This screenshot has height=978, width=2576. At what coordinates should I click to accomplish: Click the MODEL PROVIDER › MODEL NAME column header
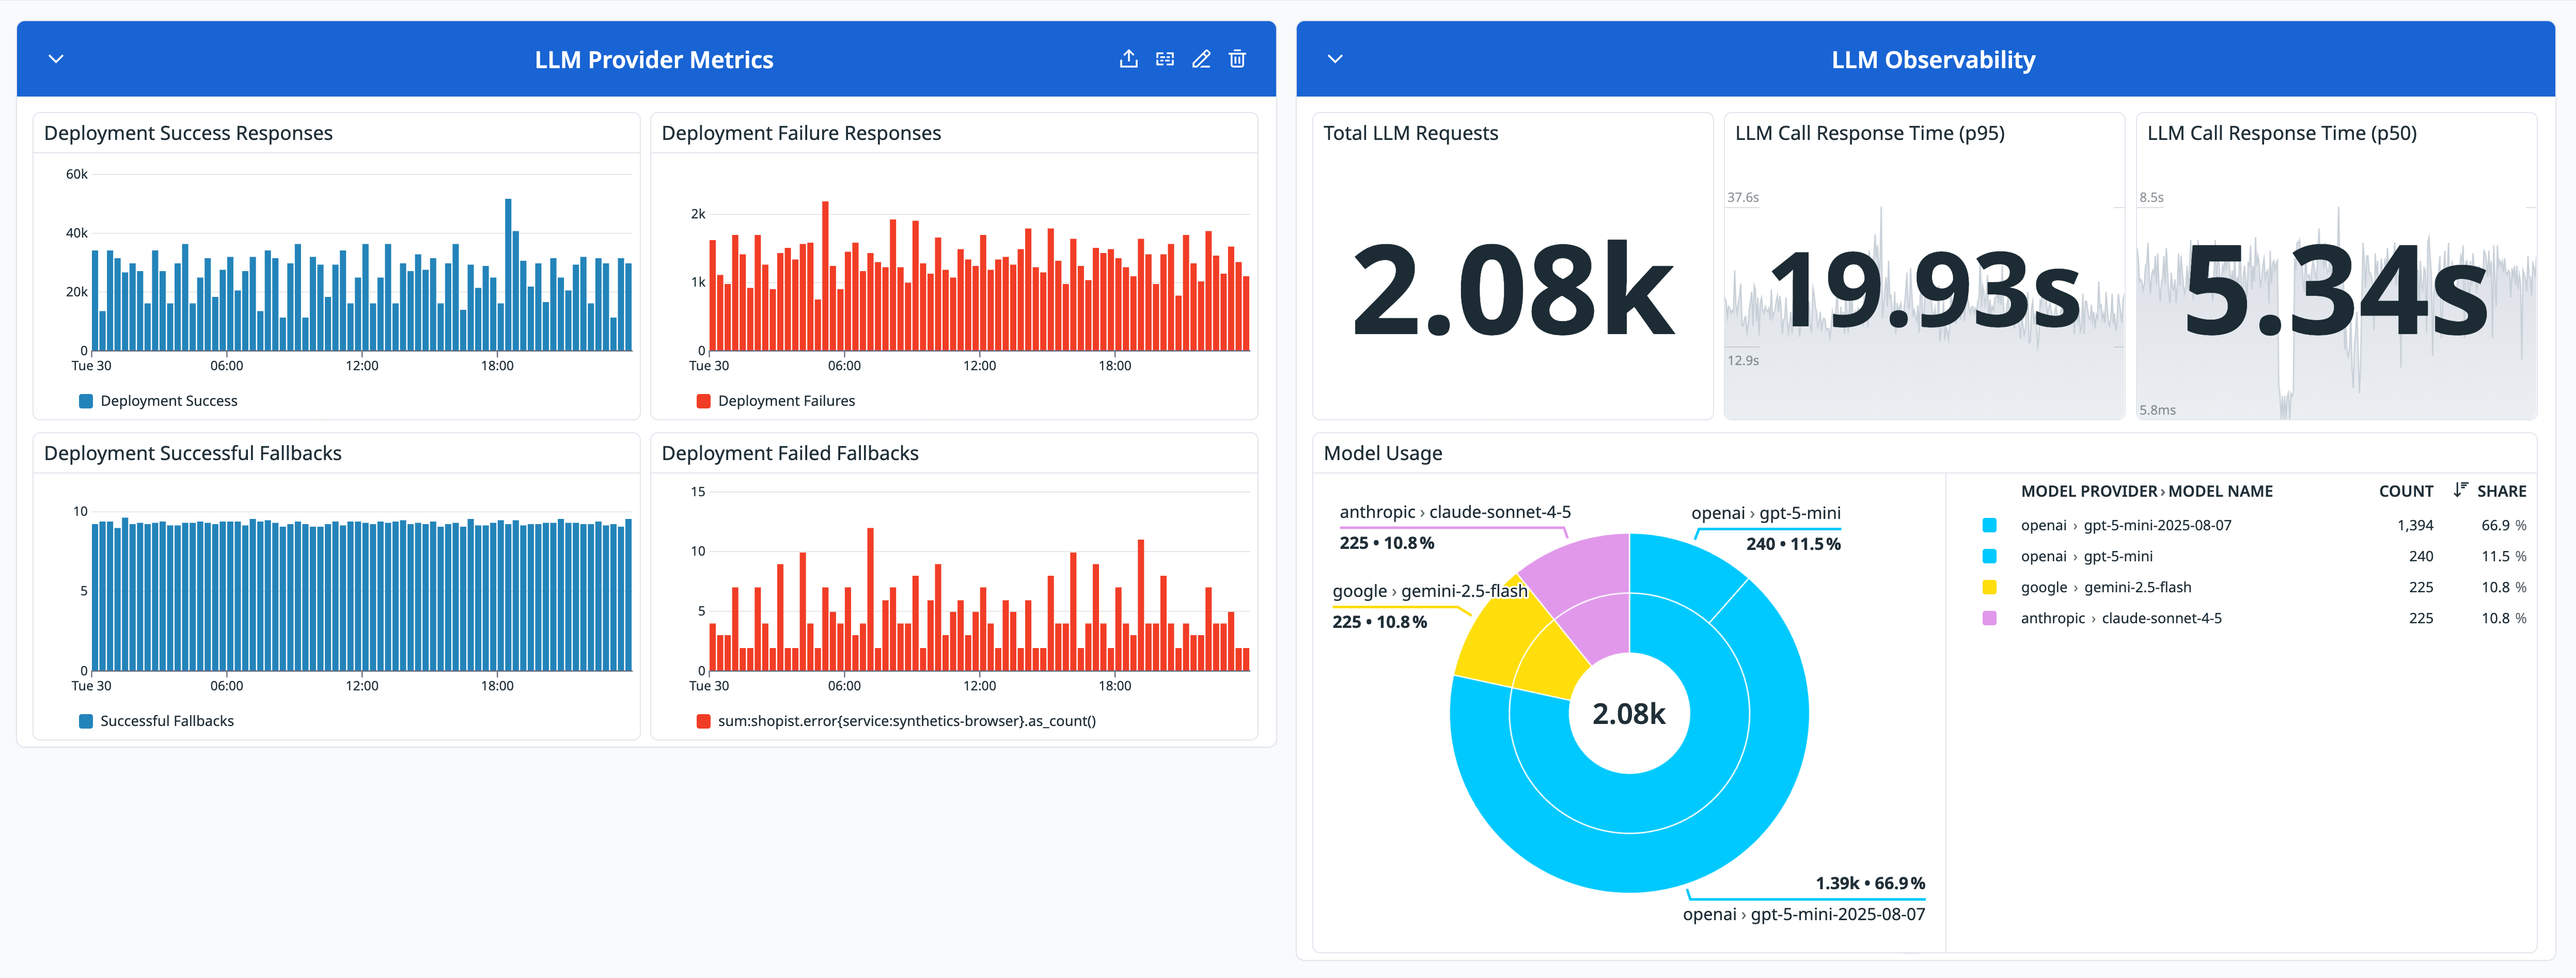2146,491
